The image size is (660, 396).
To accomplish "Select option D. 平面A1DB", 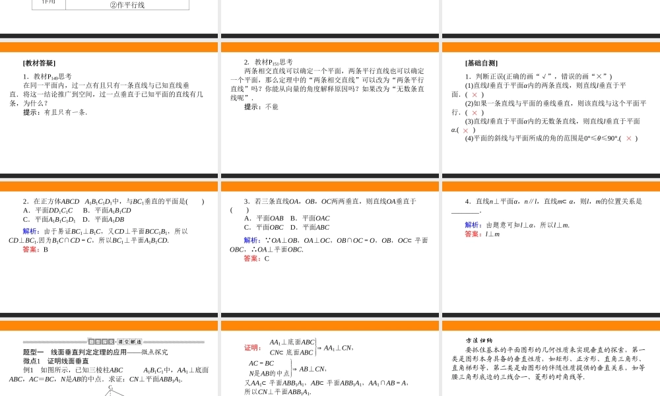I will (x=103, y=220).
